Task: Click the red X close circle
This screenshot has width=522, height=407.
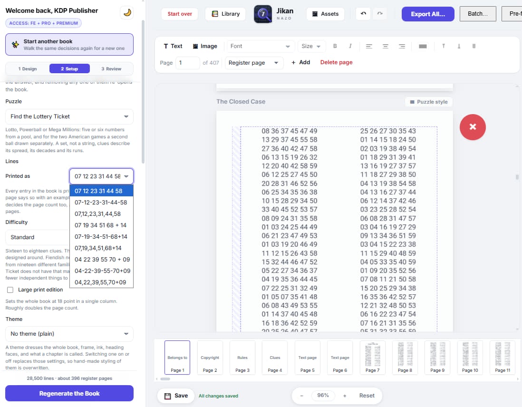Action: coord(473,127)
